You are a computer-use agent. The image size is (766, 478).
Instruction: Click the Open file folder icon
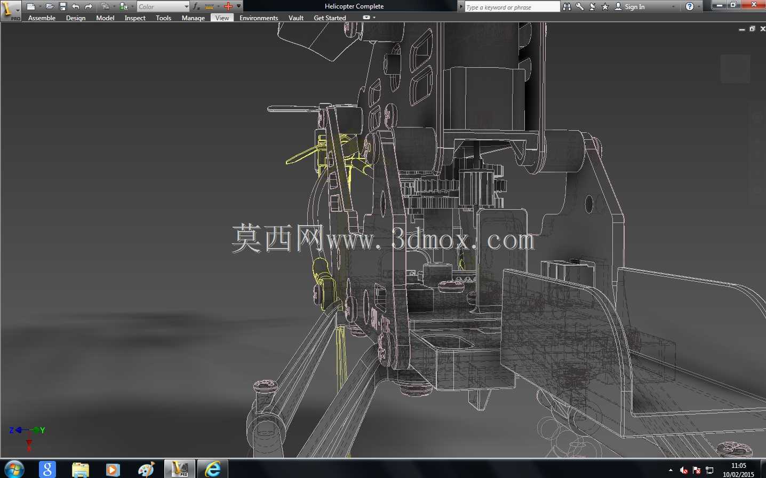[50, 6]
